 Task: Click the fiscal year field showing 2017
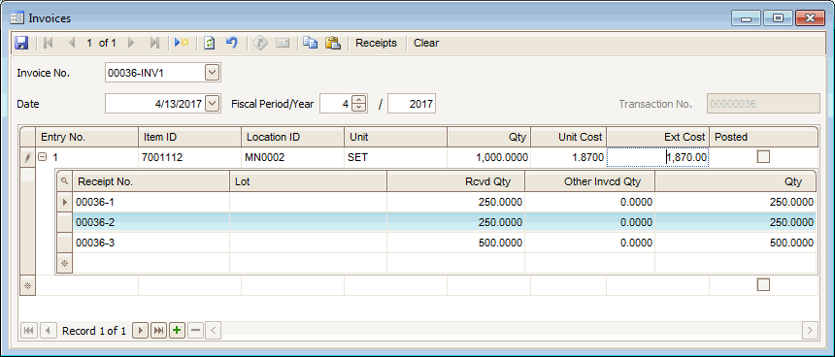[x=411, y=104]
